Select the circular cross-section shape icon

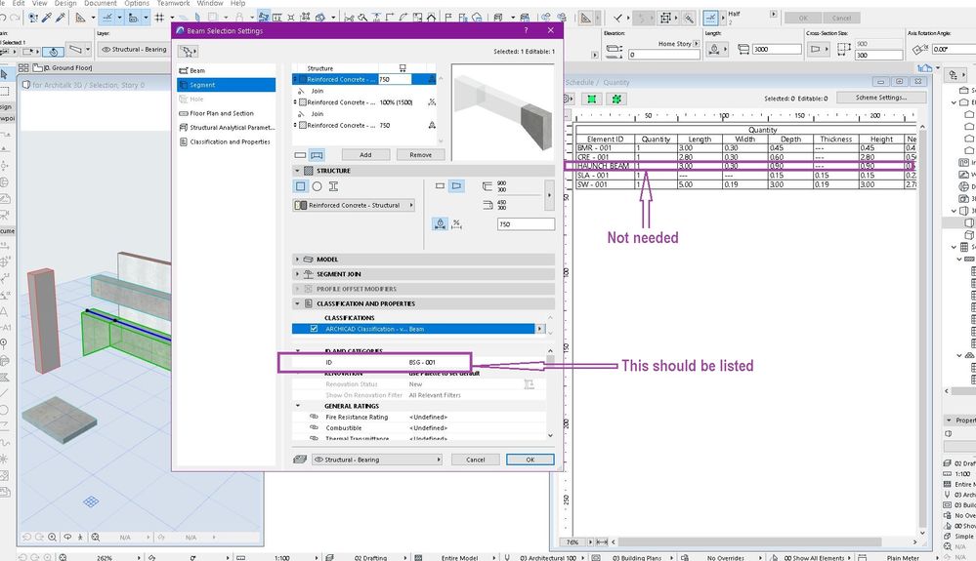pos(317,186)
